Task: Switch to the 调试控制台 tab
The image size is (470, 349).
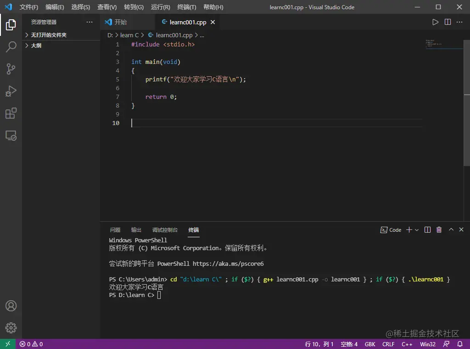Action: [x=165, y=230]
